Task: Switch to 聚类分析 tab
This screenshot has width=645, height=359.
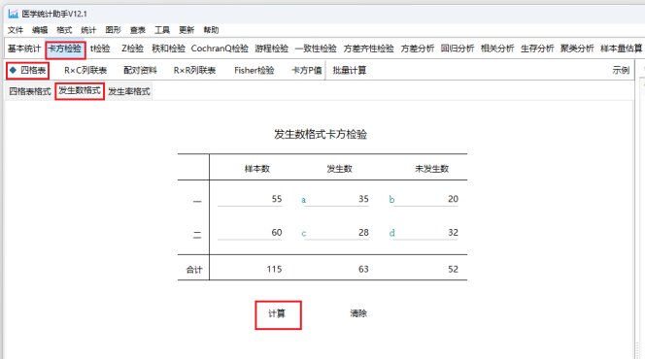Action: (x=577, y=49)
